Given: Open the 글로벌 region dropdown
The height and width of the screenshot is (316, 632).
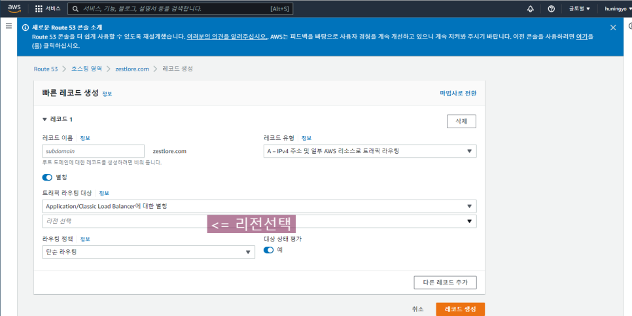Looking at the screenshot, I should [x=579, y=9].
